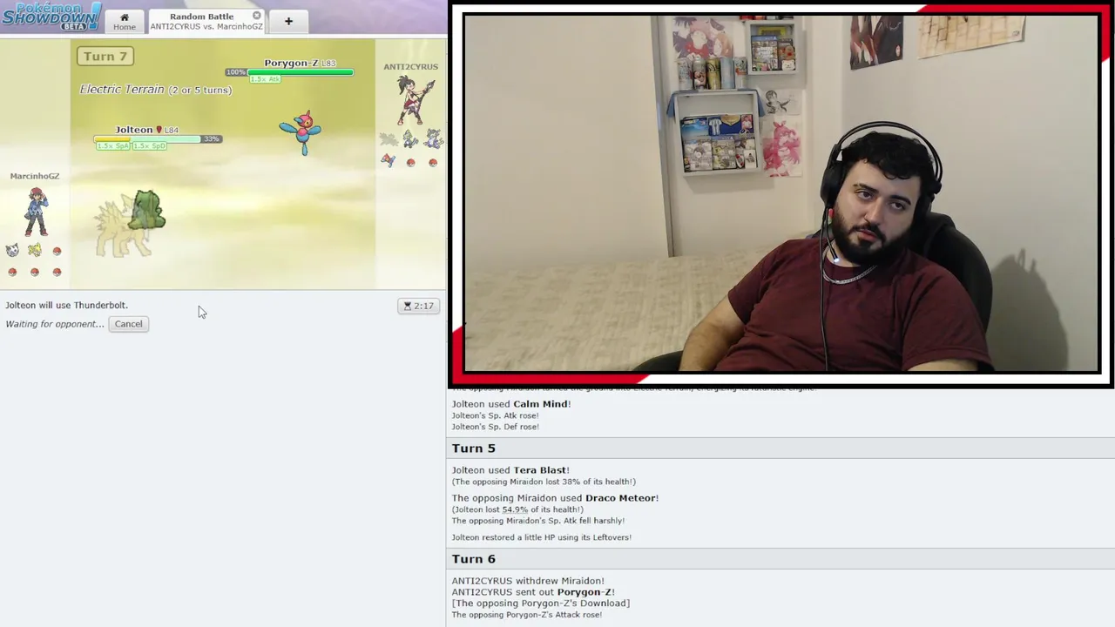The width and height of the screenshot is (1115, 627).
Task: Click the battle timer button
Action: (x=418, y=306)
